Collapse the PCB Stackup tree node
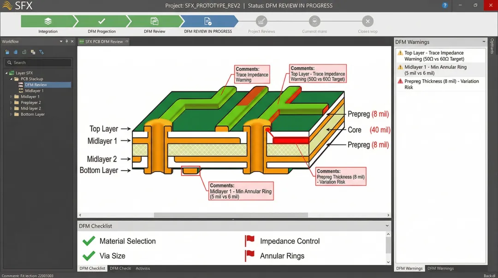This screenshot has width=498, height=278. click(11, 78)
